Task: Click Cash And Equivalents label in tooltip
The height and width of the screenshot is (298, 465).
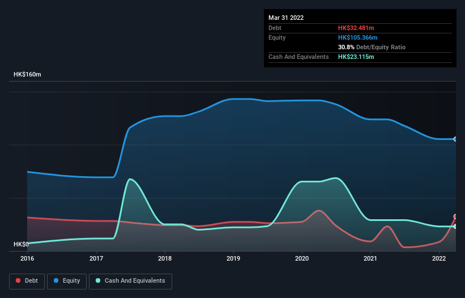Action: (x=298, y=57)
